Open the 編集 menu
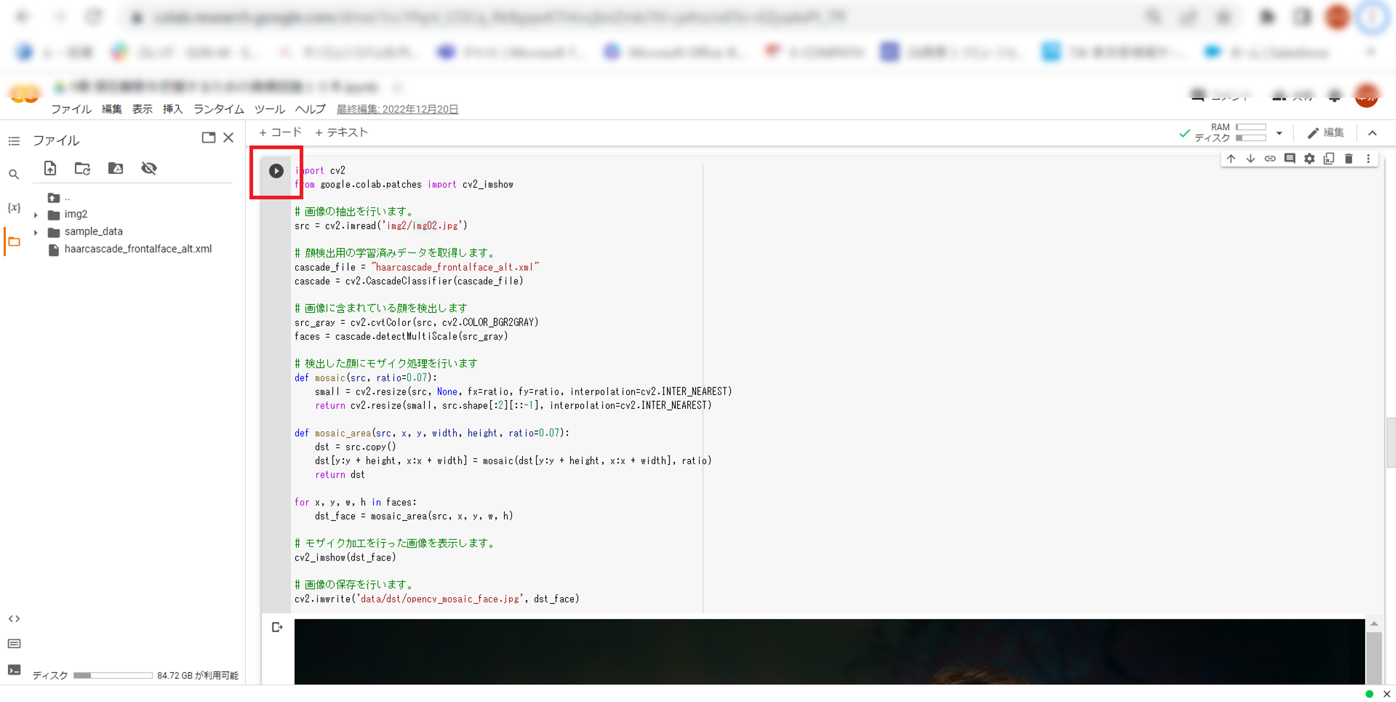The height and width of the screenshot is (702, 1396). (x=112, y=109)
